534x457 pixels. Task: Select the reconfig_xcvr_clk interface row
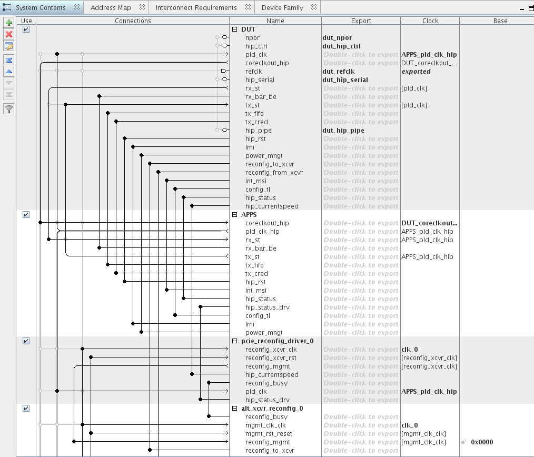[x=271, y=350]
